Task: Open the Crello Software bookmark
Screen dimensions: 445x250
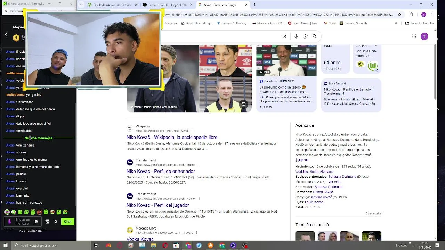Action: click(232, 23)
